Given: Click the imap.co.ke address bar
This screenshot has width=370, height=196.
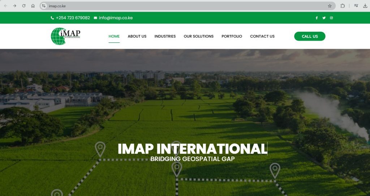Looking at the screenshot, I should (x=181, y=6).
